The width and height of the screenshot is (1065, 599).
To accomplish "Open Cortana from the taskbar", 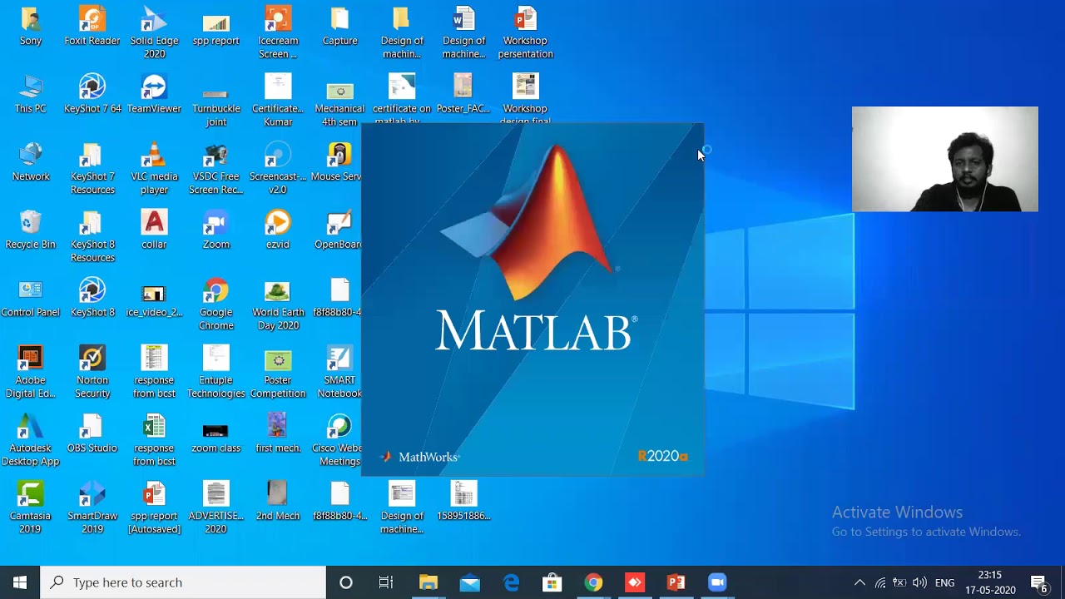I will 346,582.
